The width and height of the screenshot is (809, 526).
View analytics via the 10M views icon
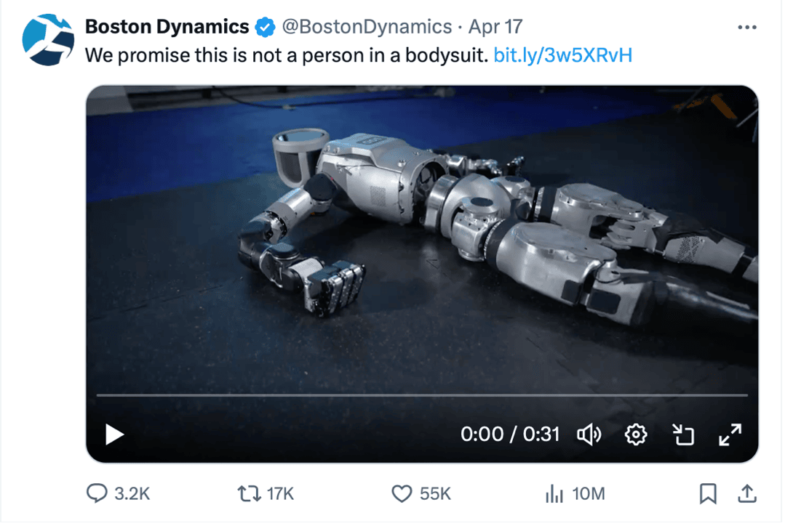click(x=553, y=493)
